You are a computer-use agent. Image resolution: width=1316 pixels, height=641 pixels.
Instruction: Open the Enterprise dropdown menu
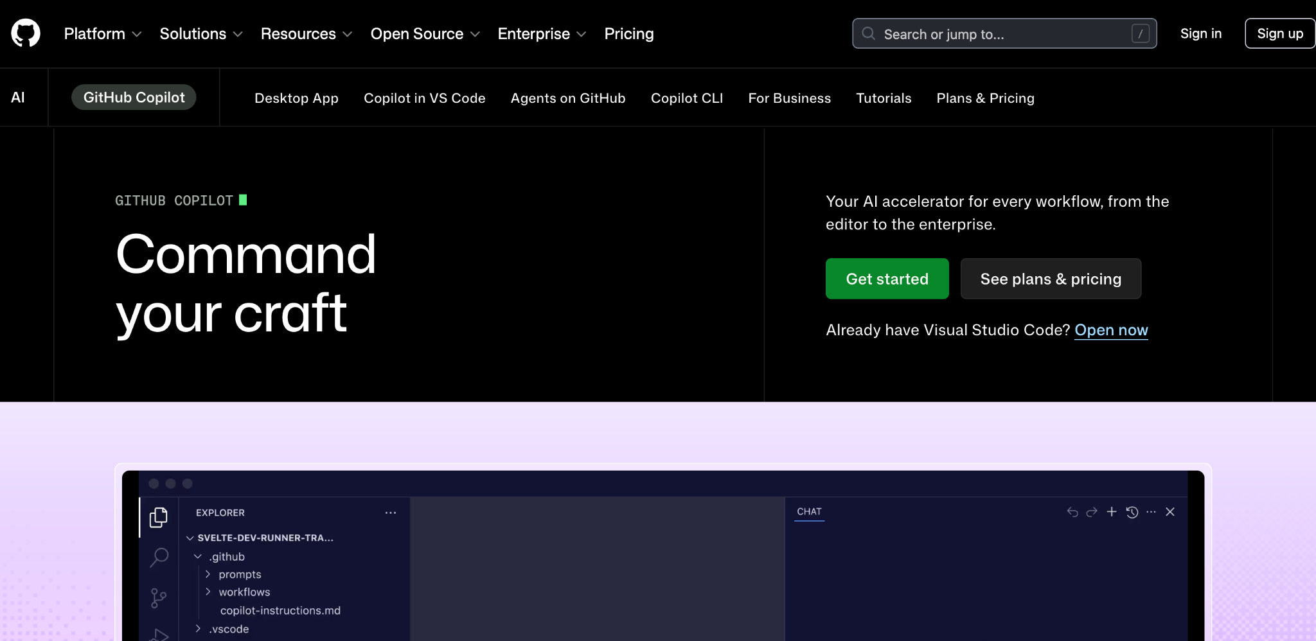(542, 33)
